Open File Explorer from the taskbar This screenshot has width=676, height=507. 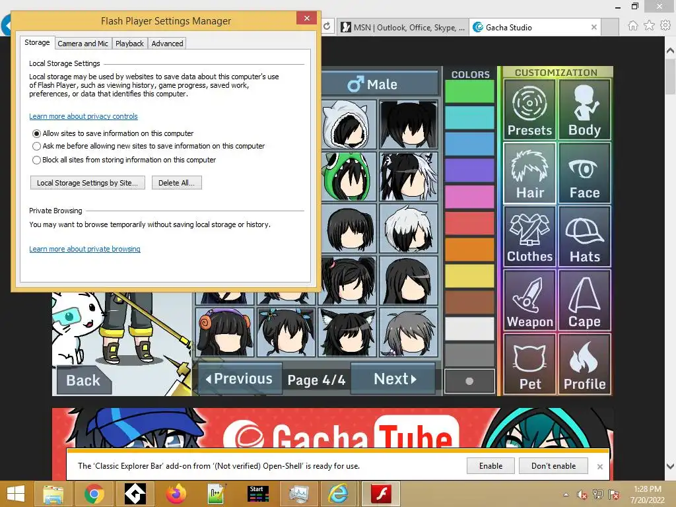[x=53, y=494]
